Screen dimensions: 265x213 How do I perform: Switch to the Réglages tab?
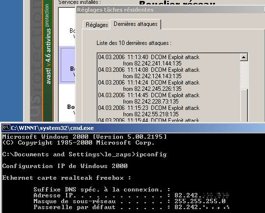coord(96,25)
